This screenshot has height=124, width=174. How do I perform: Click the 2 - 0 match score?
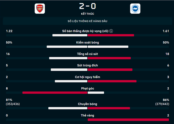[x=87, y=6]
